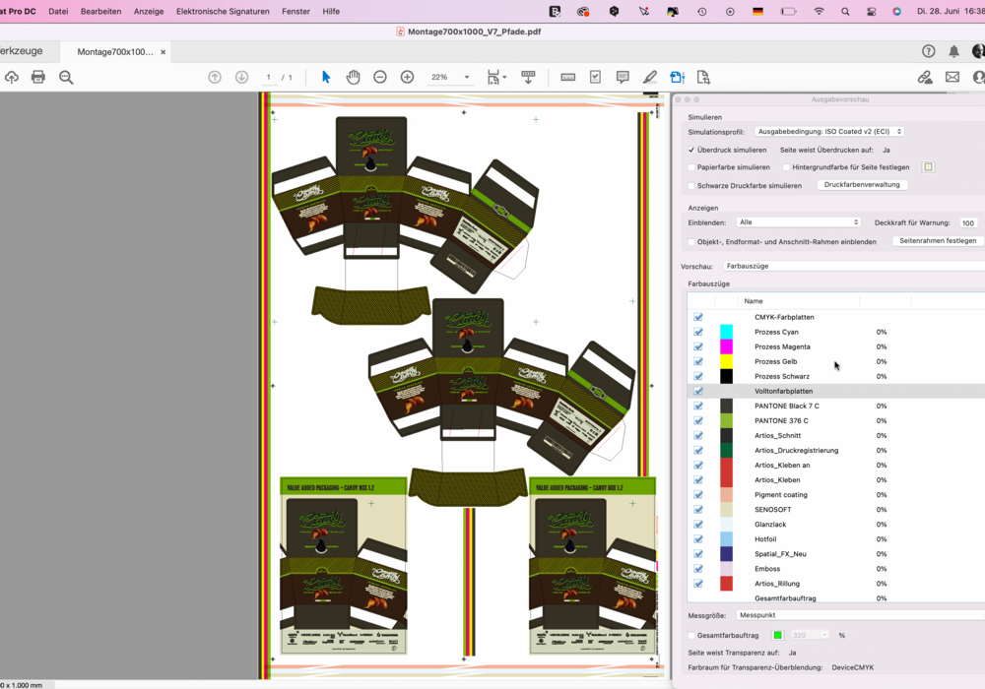Enable Papierfarbe simulieren checkbox
985x689 pixels.
click(x=691, y=167)
